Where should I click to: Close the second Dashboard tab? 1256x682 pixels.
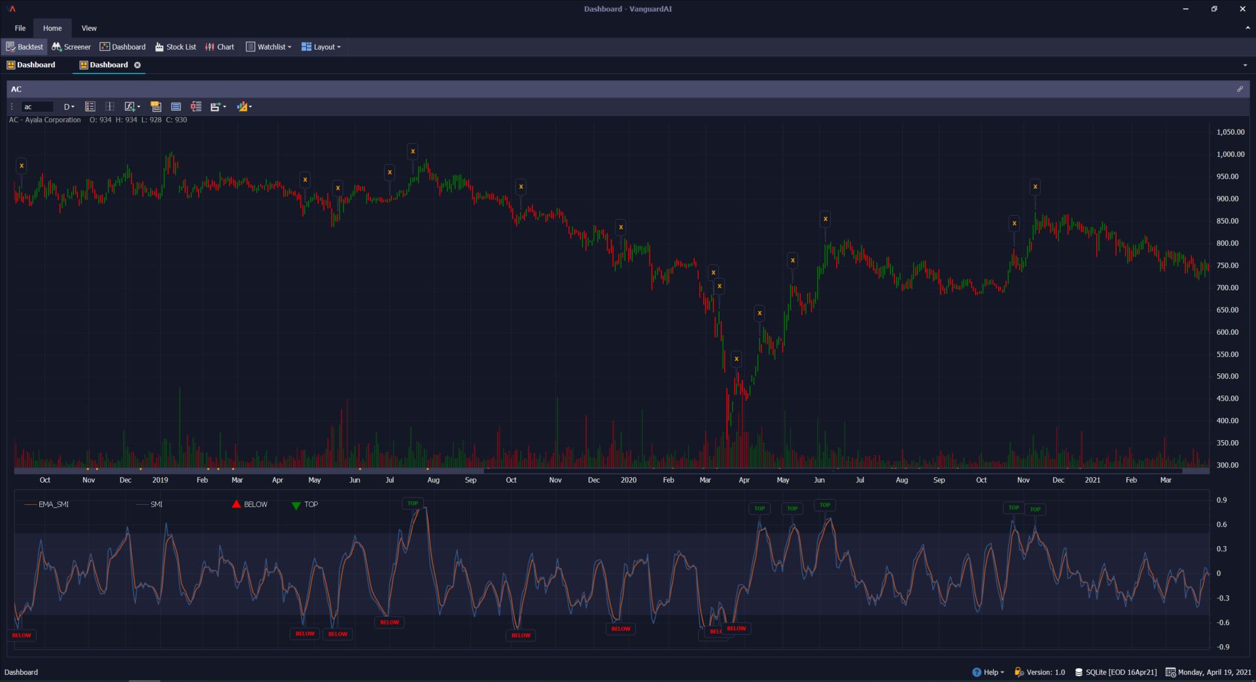[x=137, y=65]
